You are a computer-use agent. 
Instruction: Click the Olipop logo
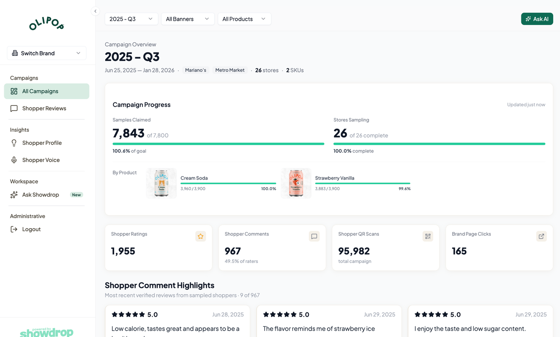(47, 25)
